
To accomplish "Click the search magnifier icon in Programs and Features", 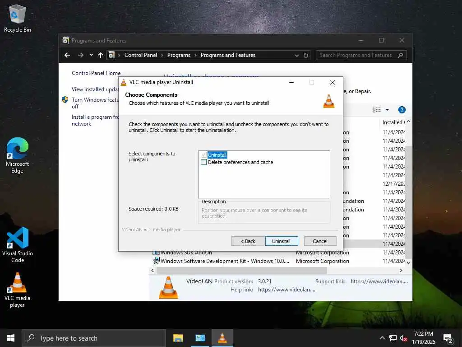I will (x=401, y=55).
